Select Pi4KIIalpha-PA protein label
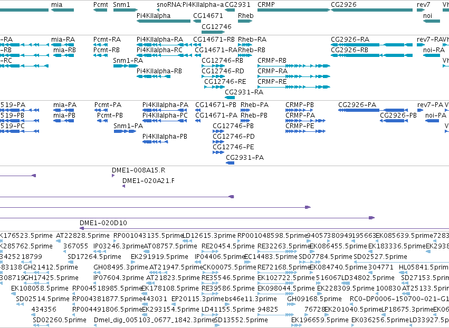 (x=166, y=105)
